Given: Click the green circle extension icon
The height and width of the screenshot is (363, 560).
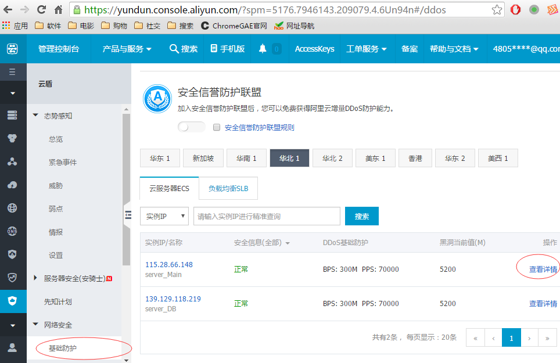Looking at the screenshot, I should coord(534,10).
